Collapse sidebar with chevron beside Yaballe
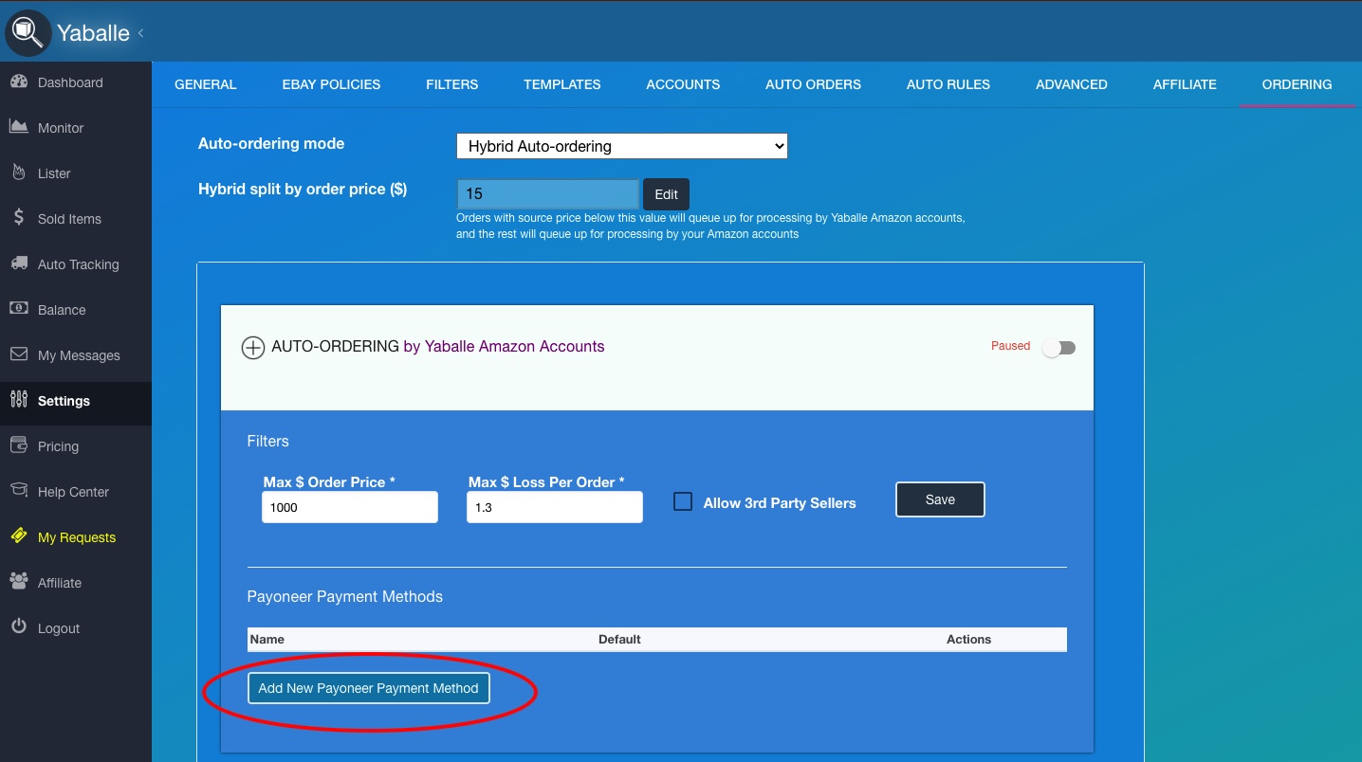Screen dimensions: 1362x762 pyautogui.click(x=141, y=33)
